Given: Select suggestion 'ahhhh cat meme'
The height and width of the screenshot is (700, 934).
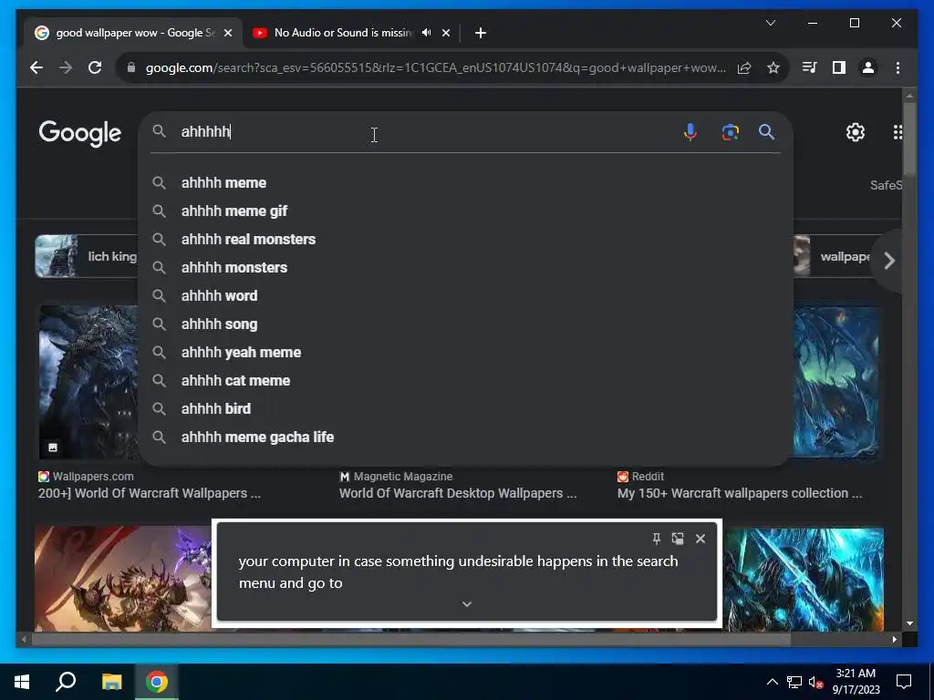Looking at the screenshot, I should (465, 380).
